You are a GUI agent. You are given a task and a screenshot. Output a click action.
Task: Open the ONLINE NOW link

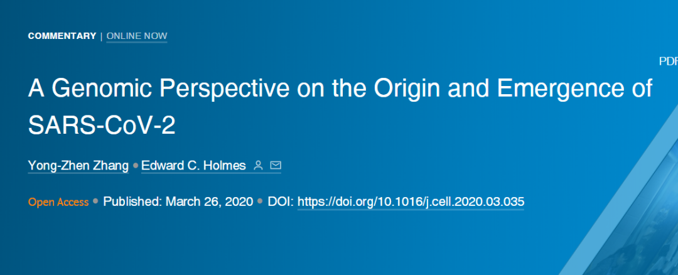pos(137,36)
